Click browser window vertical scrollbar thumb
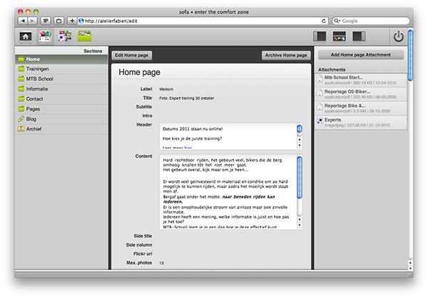The width and height of the screenshot is (428, 297). [410, 55]
